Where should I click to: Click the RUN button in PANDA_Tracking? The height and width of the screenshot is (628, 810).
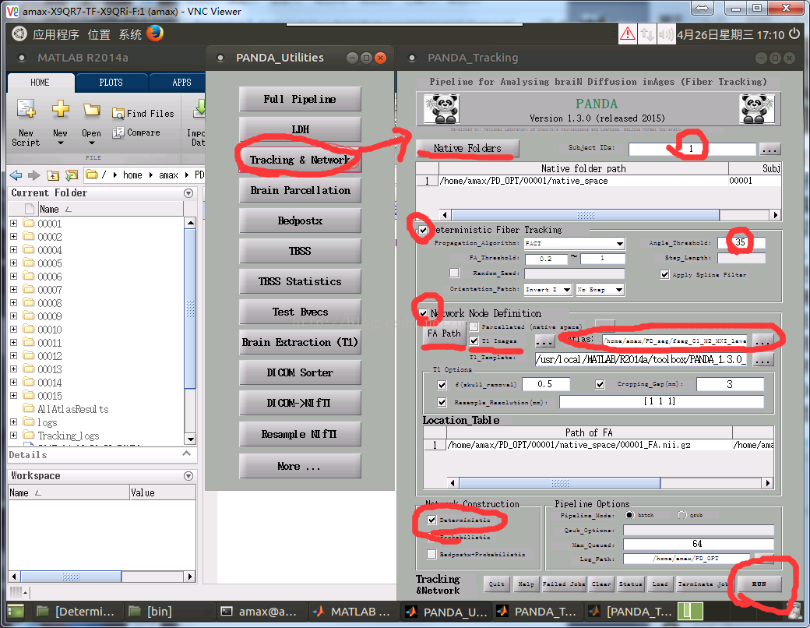click(759, 584)
